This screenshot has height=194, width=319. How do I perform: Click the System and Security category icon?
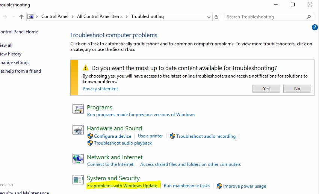(x=78, y=180)
